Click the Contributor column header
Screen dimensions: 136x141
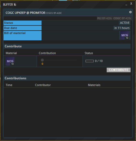(43, 85)
